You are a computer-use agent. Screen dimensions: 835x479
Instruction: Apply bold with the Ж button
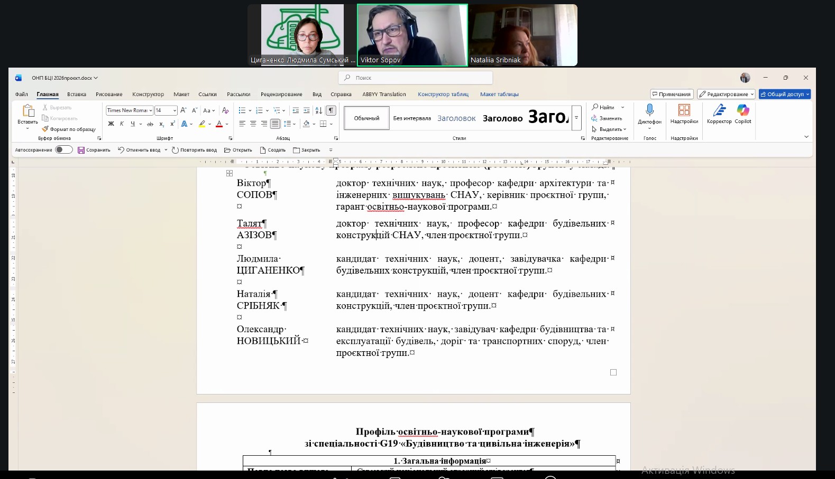111,124
